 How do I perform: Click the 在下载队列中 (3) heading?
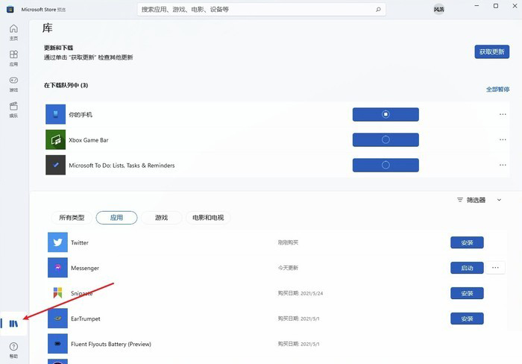(x=66, y=85)
